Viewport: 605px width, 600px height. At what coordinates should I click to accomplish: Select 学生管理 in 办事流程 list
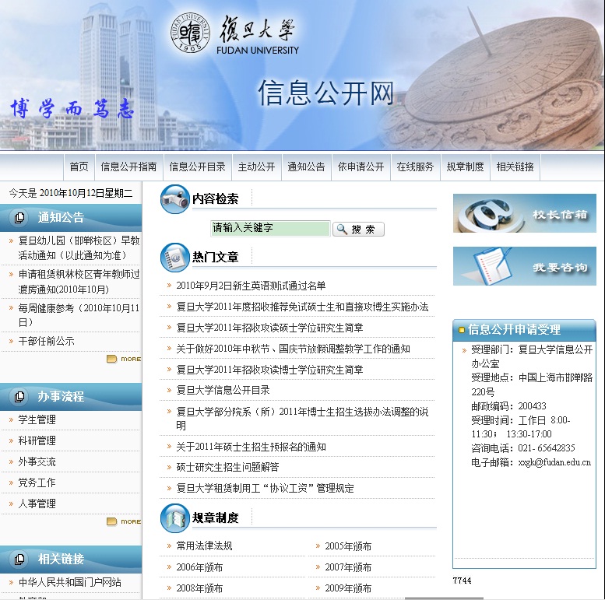(37, 419)
